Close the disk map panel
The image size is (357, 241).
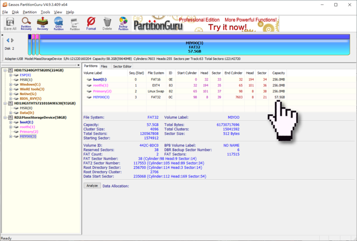pos(2,35)
